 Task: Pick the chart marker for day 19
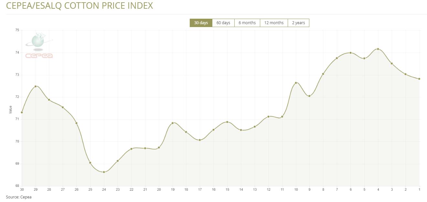point(173,123)
